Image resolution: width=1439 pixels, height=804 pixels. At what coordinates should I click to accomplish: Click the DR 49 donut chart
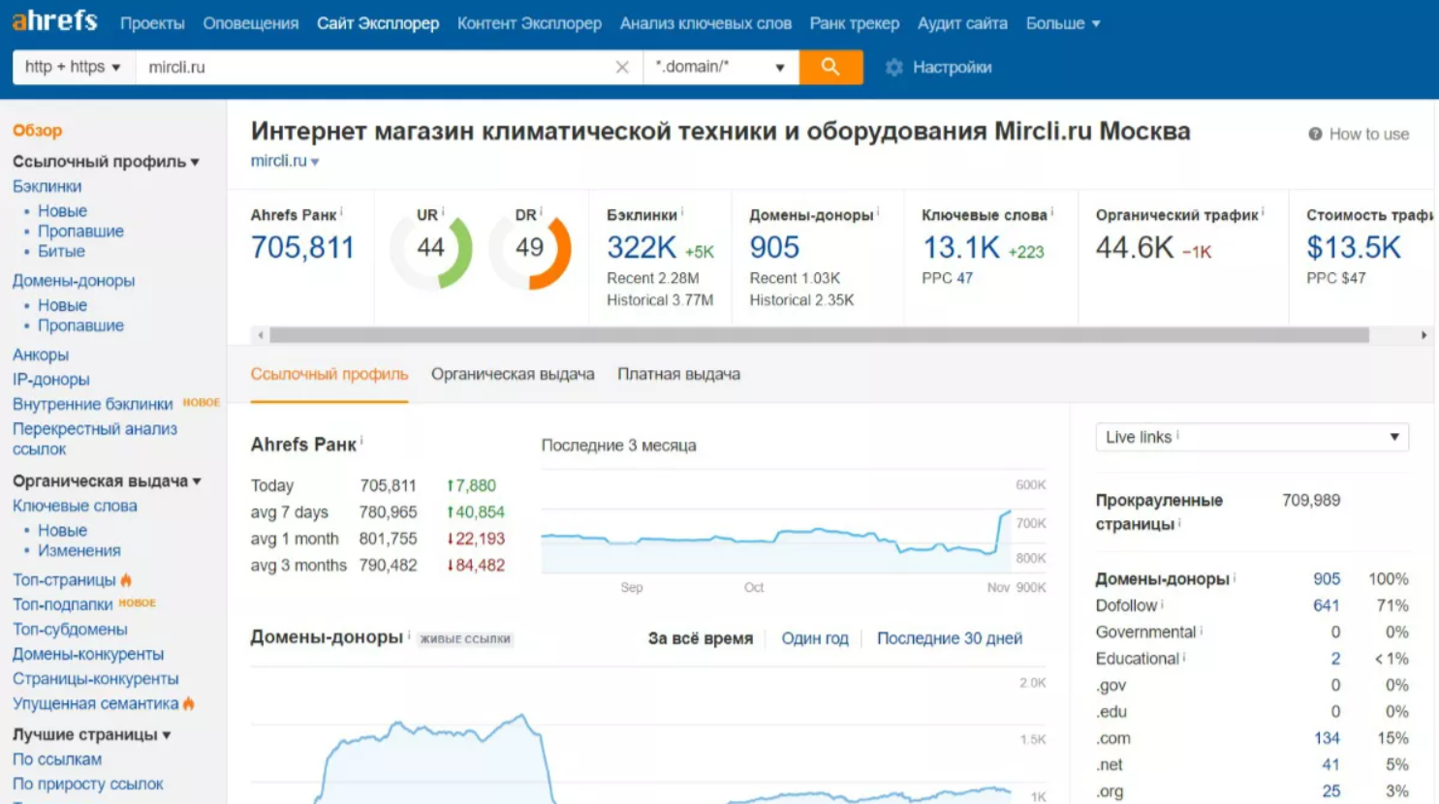coord(530,250)
